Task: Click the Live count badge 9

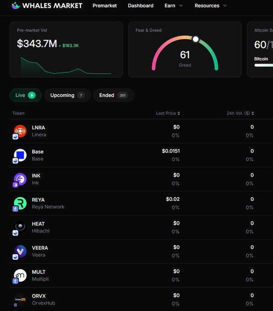Action: tap(32, 95)
